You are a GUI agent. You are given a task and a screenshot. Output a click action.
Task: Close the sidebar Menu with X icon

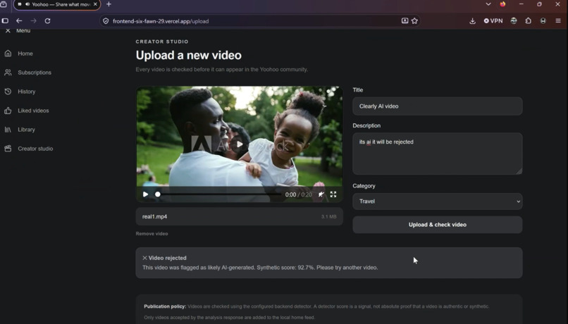[8, 31]
